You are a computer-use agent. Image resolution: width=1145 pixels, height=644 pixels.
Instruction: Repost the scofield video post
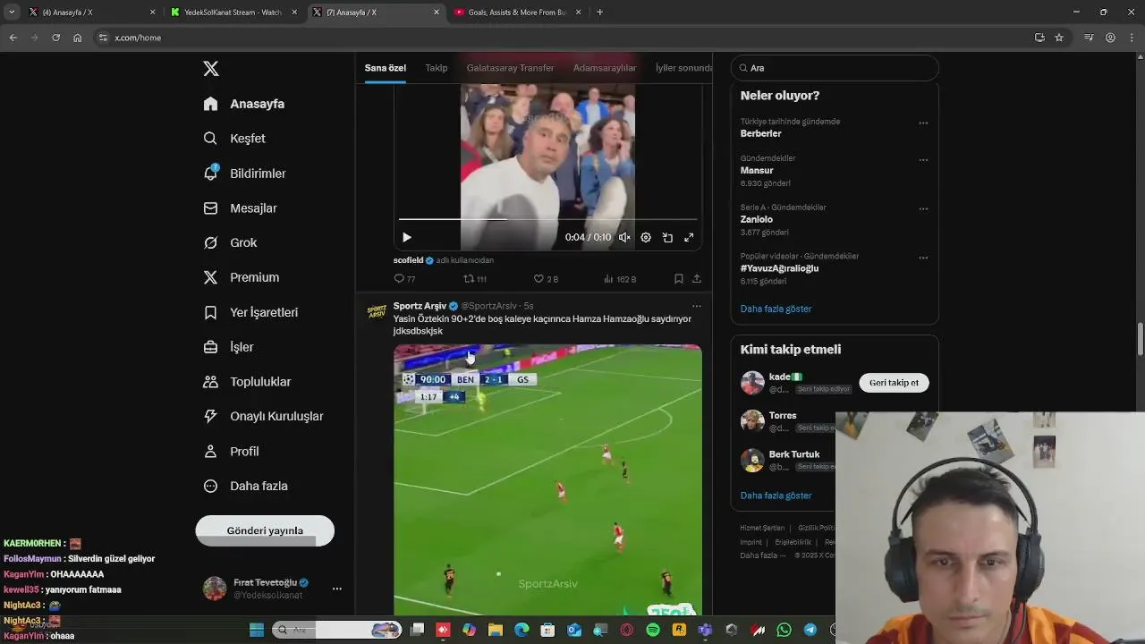[475, 279]
